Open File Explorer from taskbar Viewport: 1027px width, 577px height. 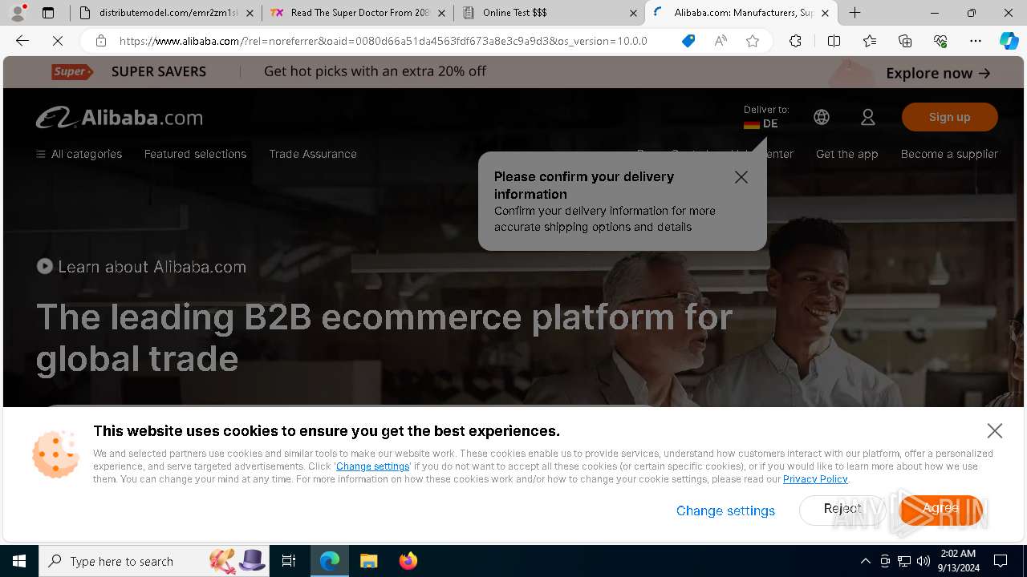point(368,561)
